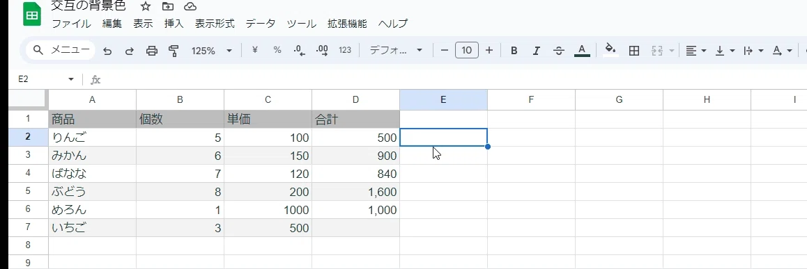807x269 pixels.
Task: Search the メニュー box
Action: coord(61,50)
